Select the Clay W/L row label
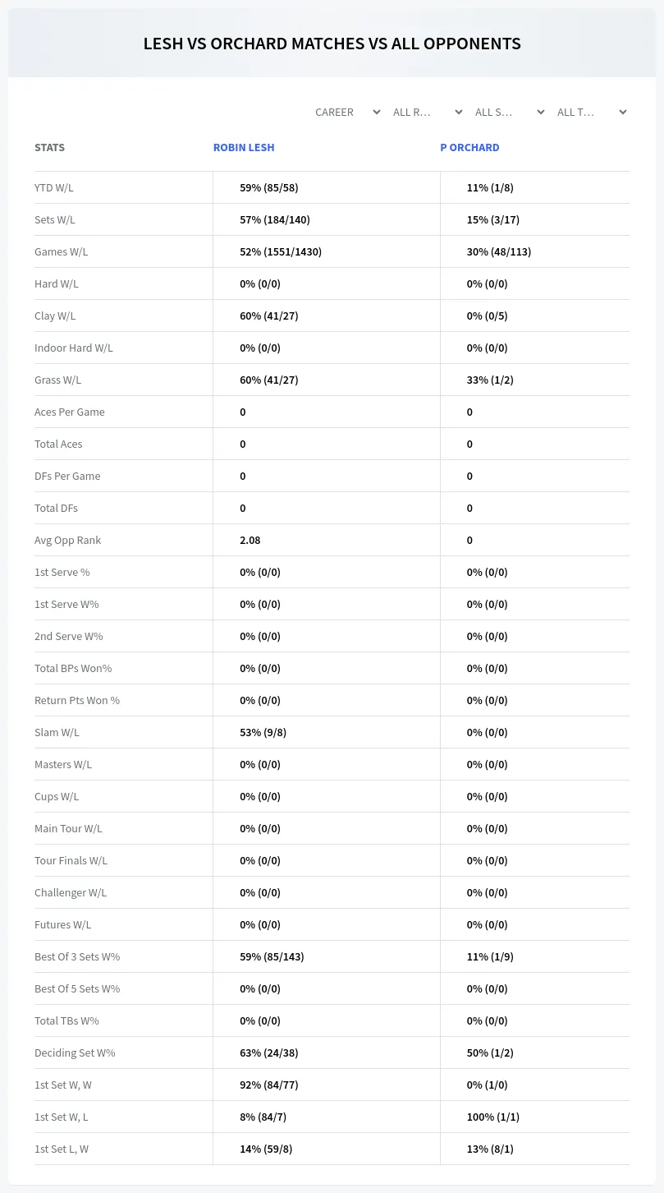Image resolution: width=664 pixels, height=1193 pixels. click(55, 316)
